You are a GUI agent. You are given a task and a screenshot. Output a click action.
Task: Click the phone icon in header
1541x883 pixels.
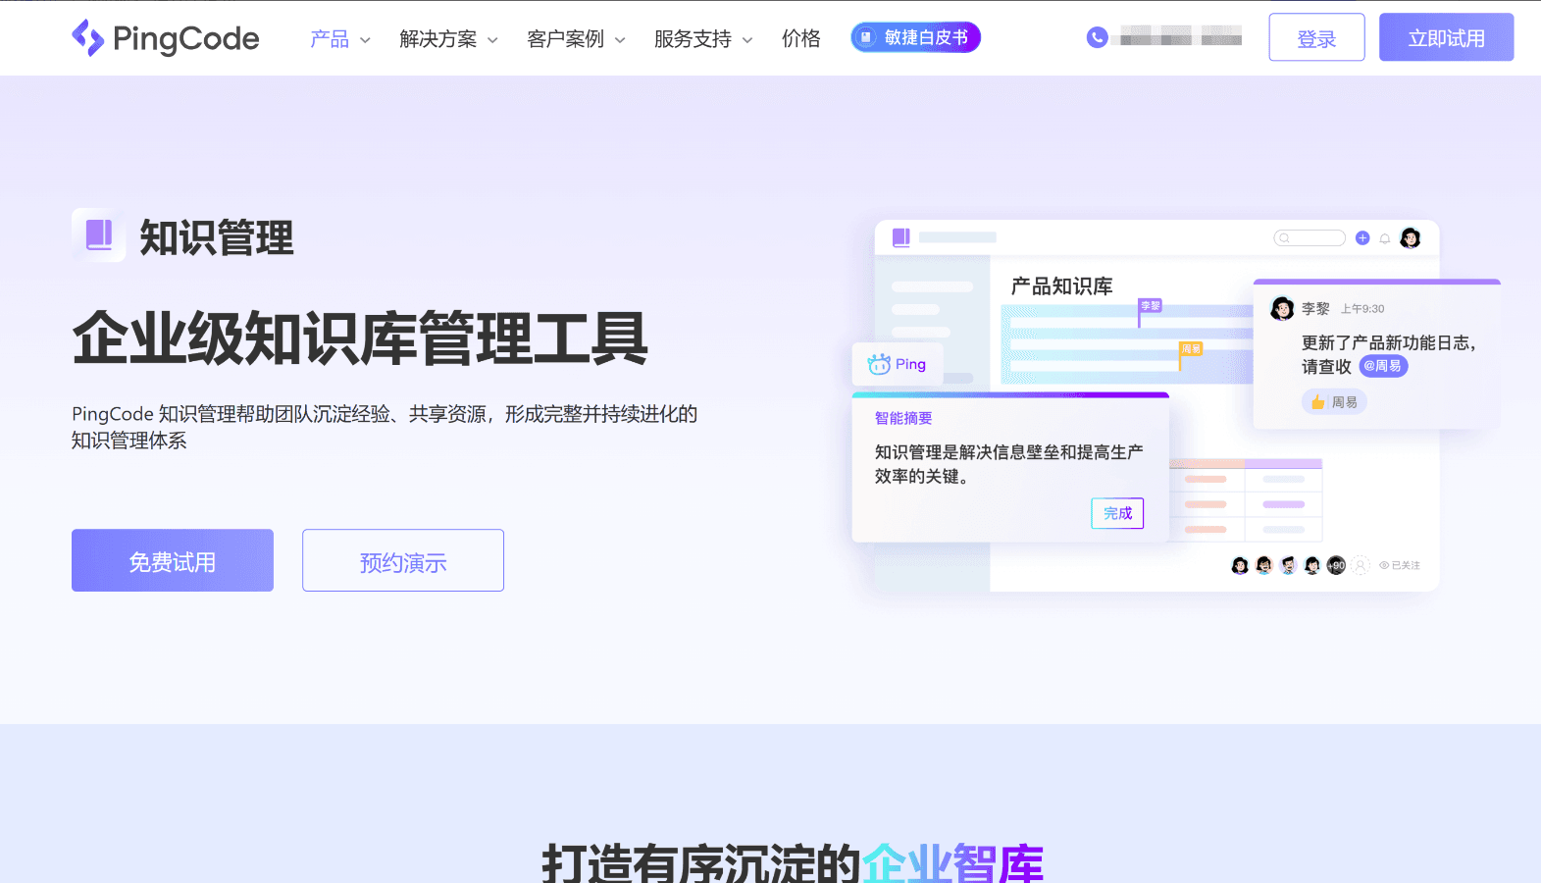1098,37
